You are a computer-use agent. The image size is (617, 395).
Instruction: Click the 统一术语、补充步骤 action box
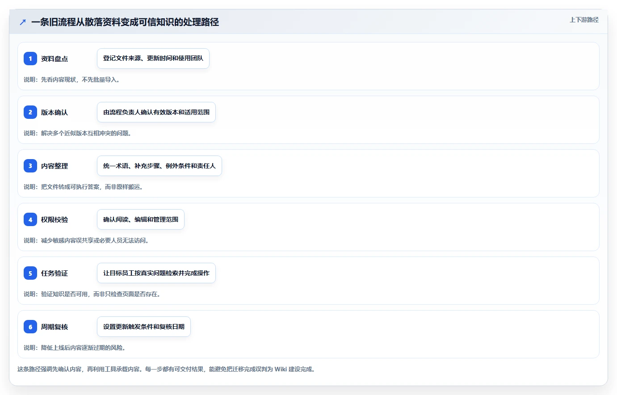(159, 166)
